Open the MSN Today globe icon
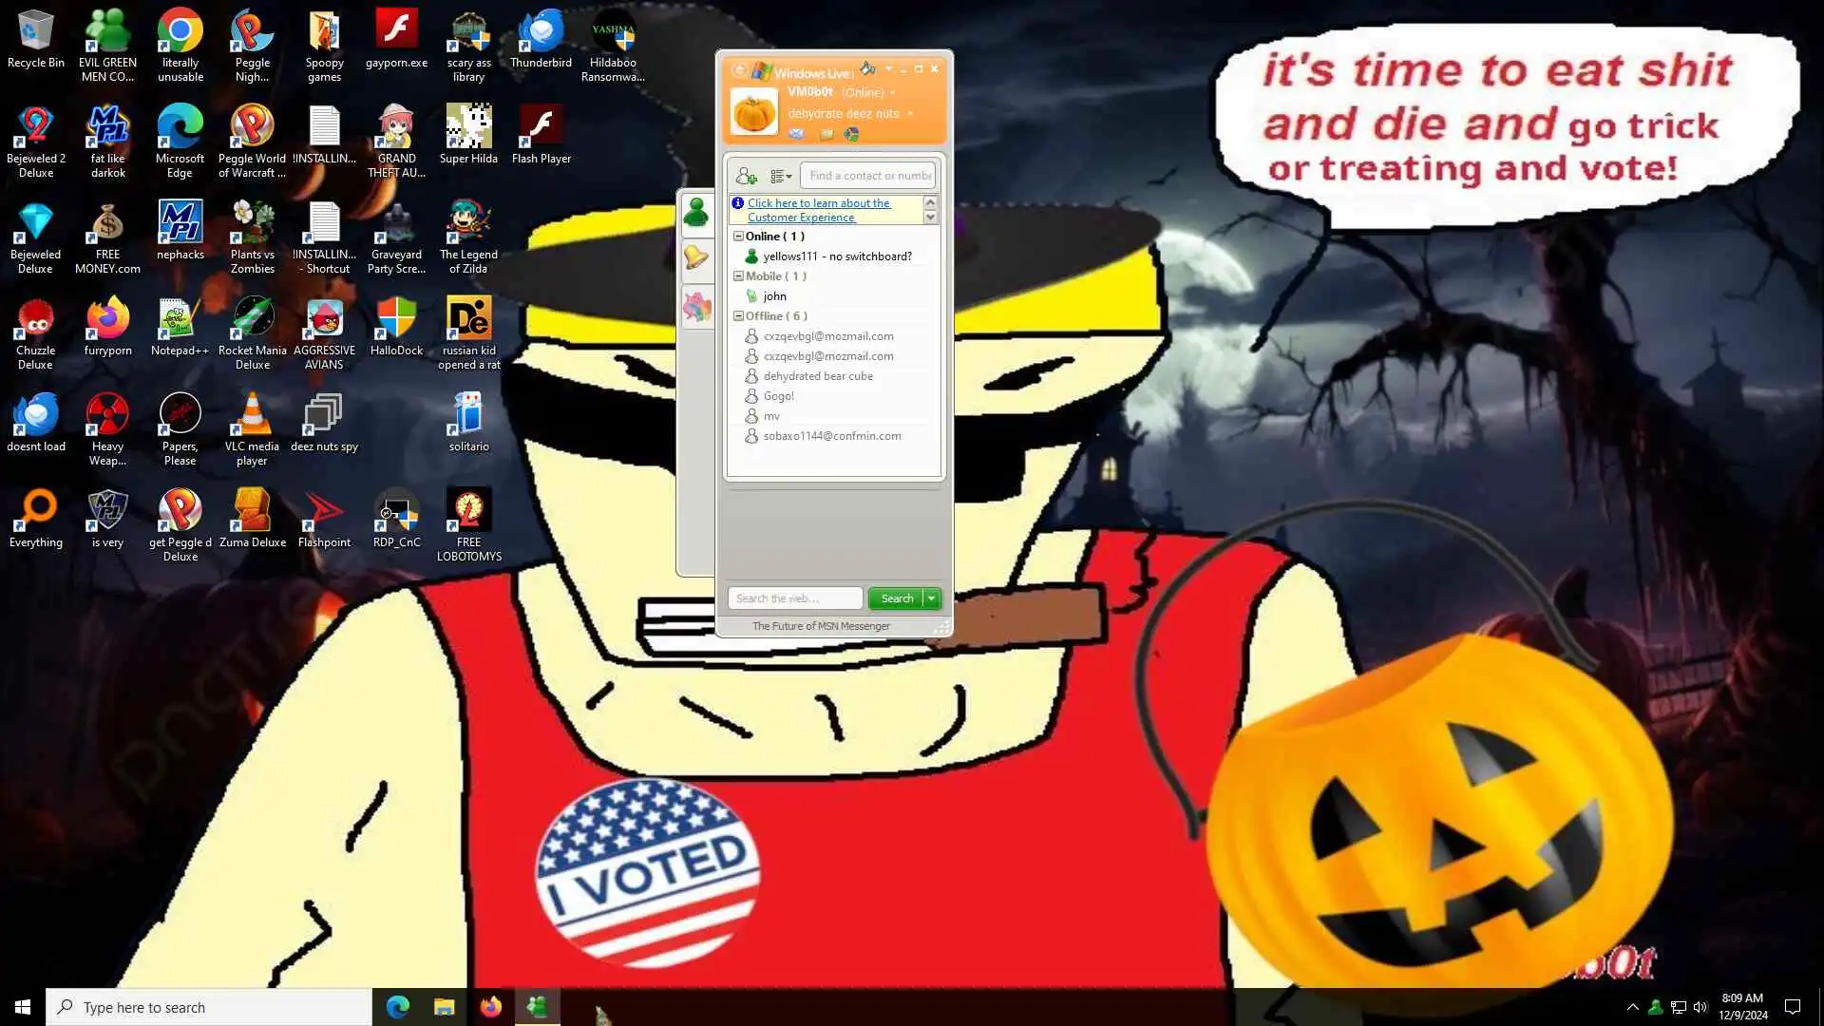Screen dimensions: 1824x1026 851,134
